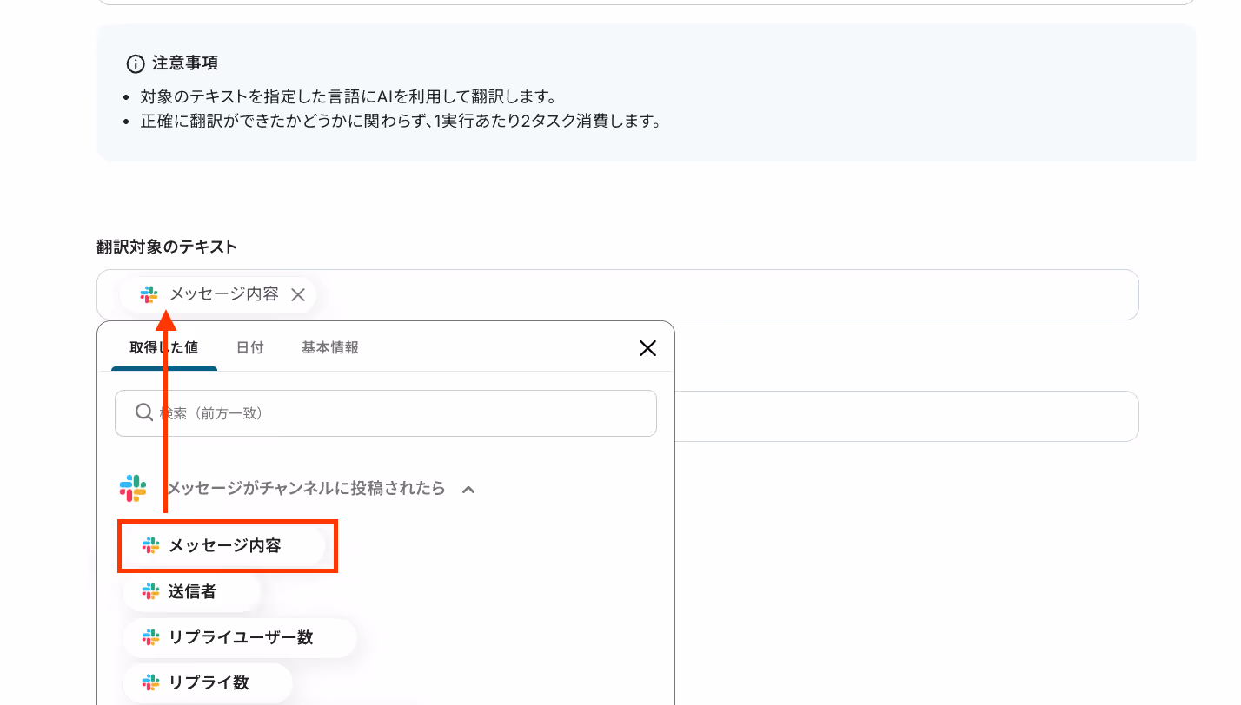Click the 翻訳対象のテキスト label
The width and height of the screenshot is (1241, 705).
(167, 247)
